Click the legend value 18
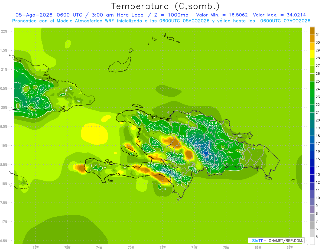The height and width of the screenshot is (251, 325). (318, 136)
